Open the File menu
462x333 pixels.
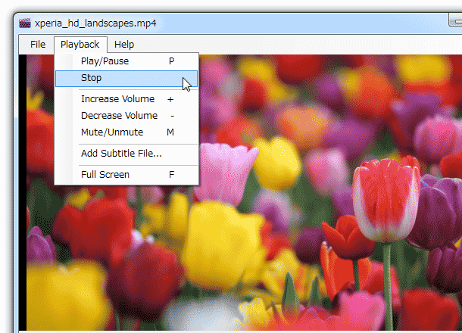(38, 45)
